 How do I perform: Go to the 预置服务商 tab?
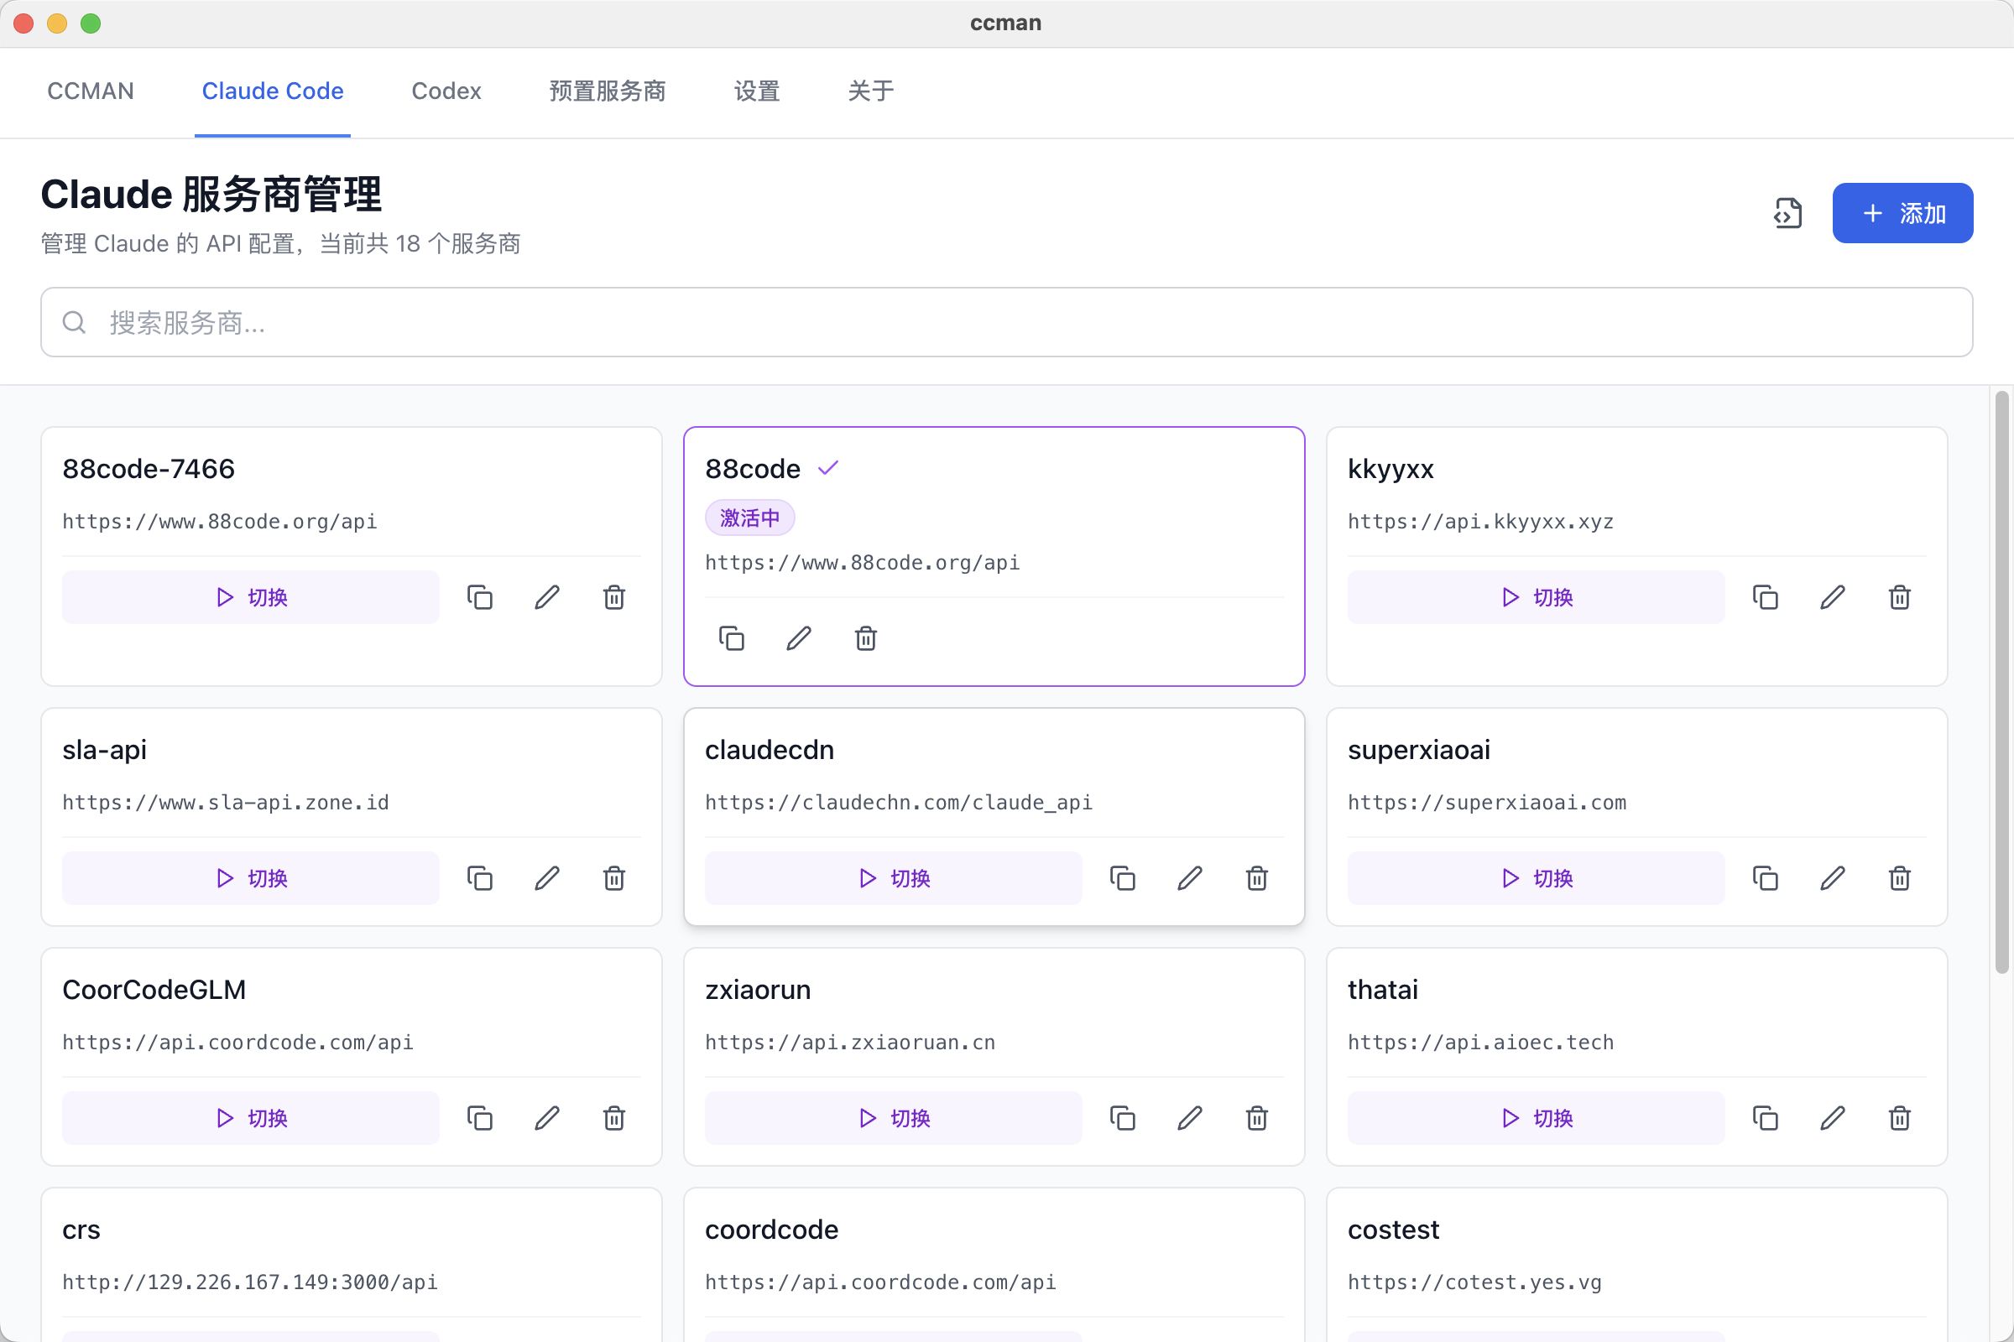pyautogui.click(x=607, y=91)
